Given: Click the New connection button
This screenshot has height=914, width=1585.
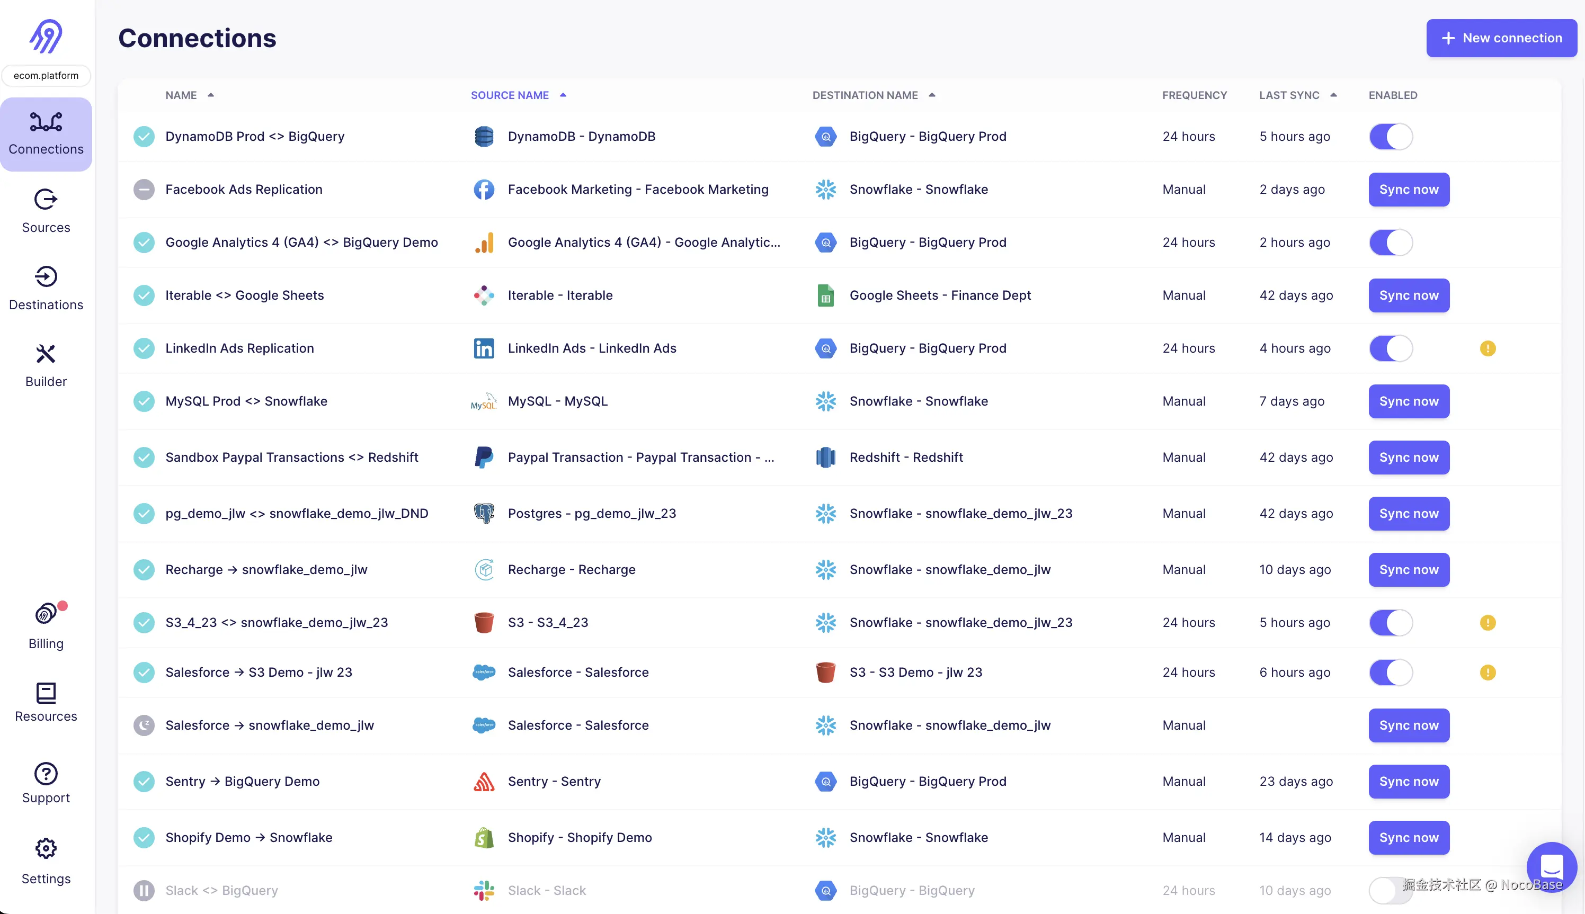Looking at the screenshot, I should [x=1501, y=38].
